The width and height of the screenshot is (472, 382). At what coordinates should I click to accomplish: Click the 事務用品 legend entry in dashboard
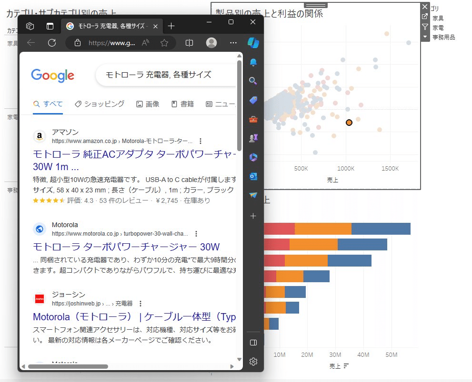444,38
